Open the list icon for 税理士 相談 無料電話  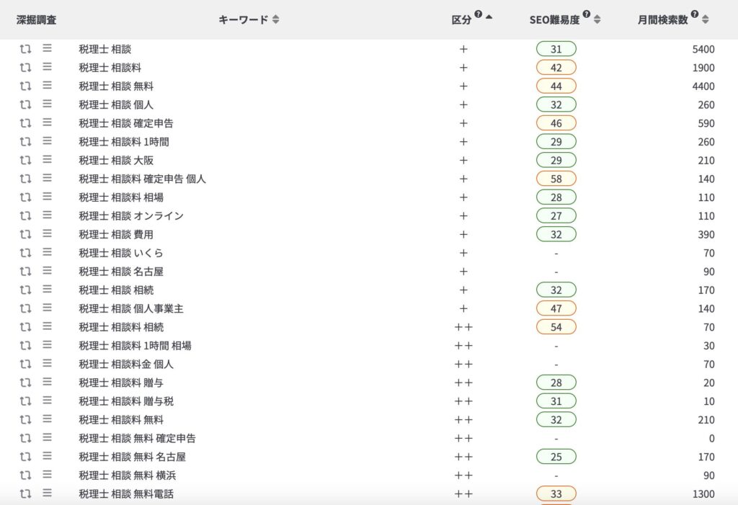pyautogui.click(x=47, y=493)
